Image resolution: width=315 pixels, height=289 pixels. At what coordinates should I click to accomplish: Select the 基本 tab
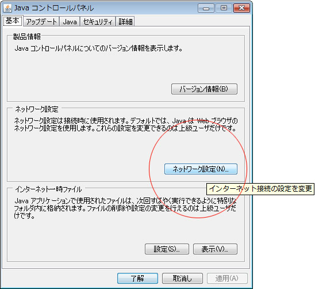point(13,21)
